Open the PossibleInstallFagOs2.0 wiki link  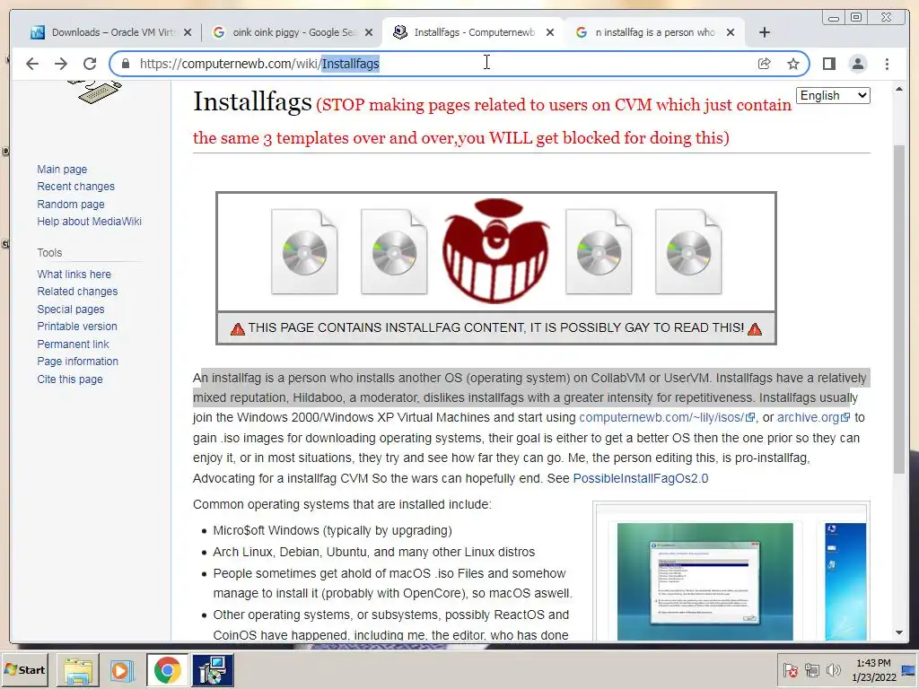(641, 478)
